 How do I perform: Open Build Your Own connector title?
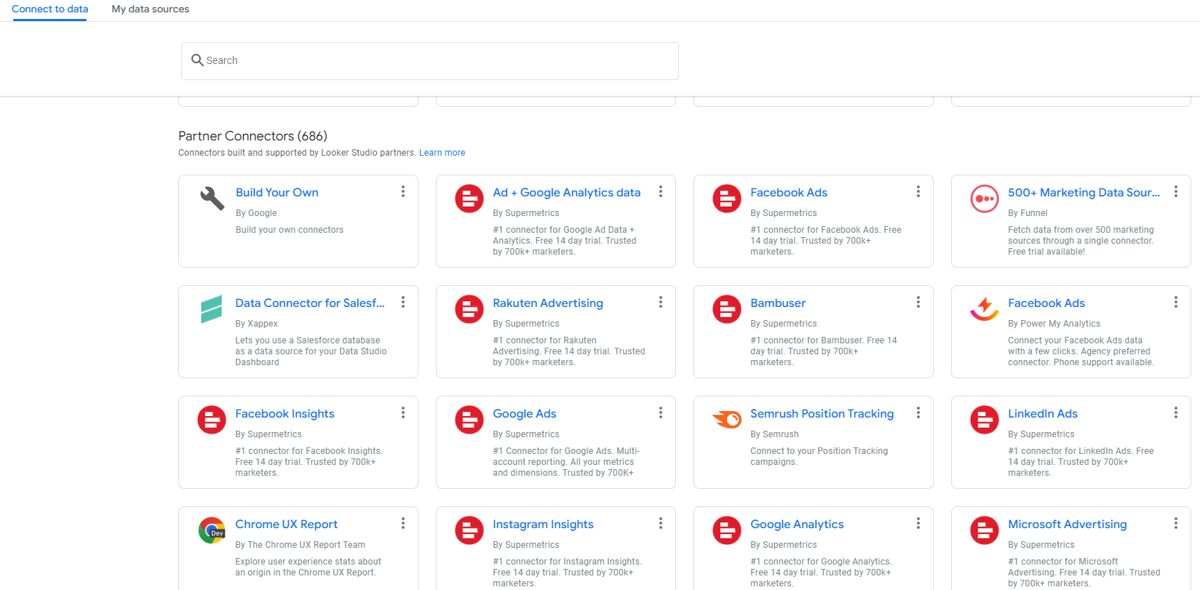pos(277,193)
